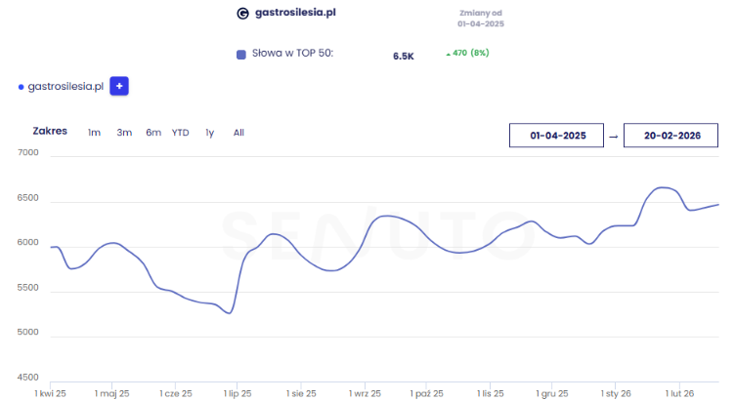Click the 6.5K keyword count value

[403, 57]
